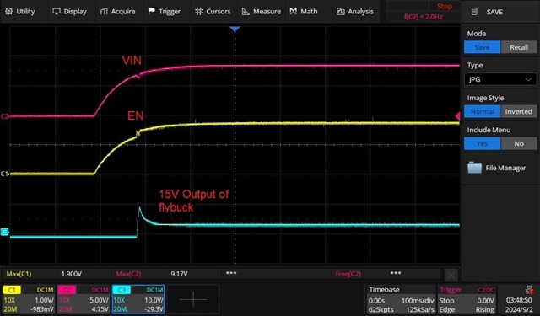The height and width of the screenshot is (316, 540).
Task: Select Recall mode
Action: (519, 47)
